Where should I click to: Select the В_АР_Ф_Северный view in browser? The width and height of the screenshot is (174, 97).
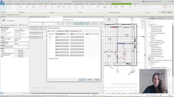pyautogui.click(x=157, y=50)
